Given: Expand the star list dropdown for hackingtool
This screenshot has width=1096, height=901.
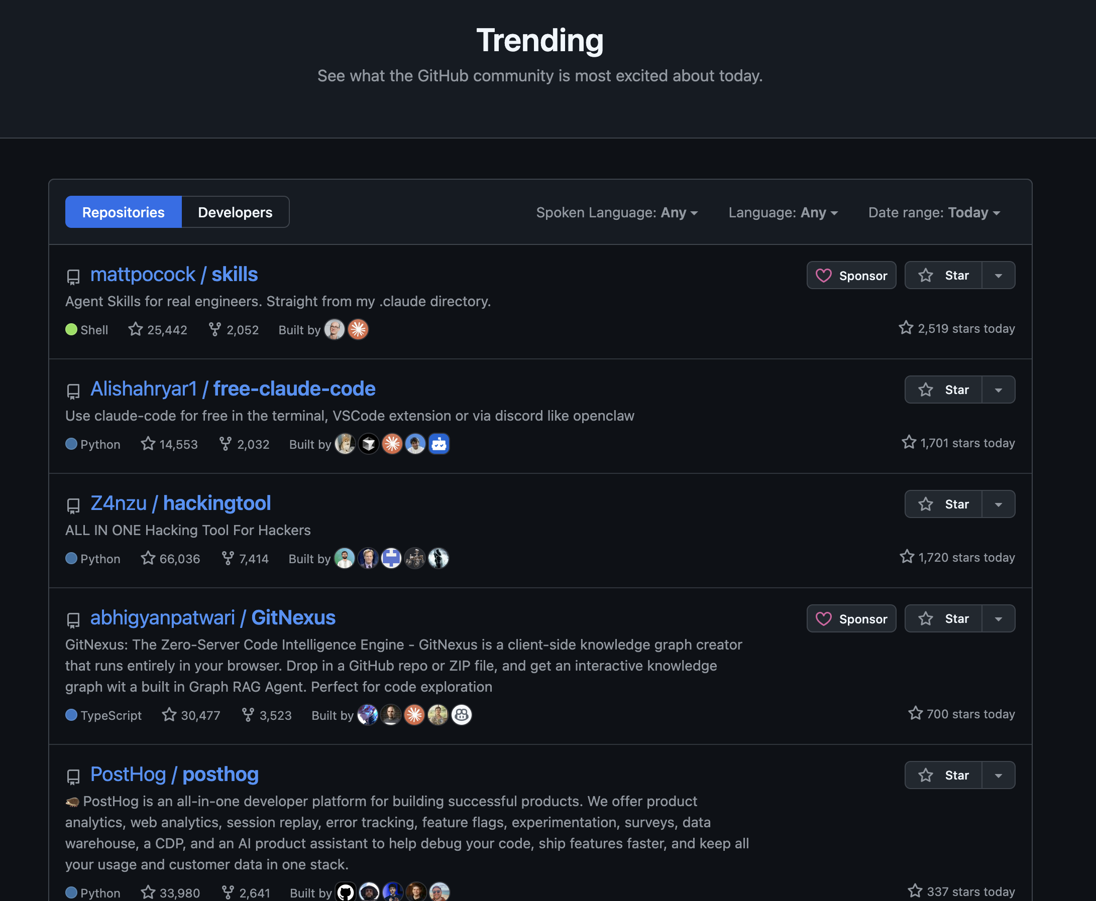Looking at the screenshot, I should click(999, 504).
